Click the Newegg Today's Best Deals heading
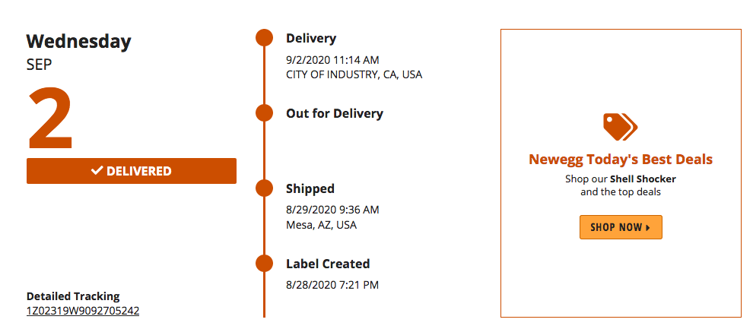 tap(621, 160)
